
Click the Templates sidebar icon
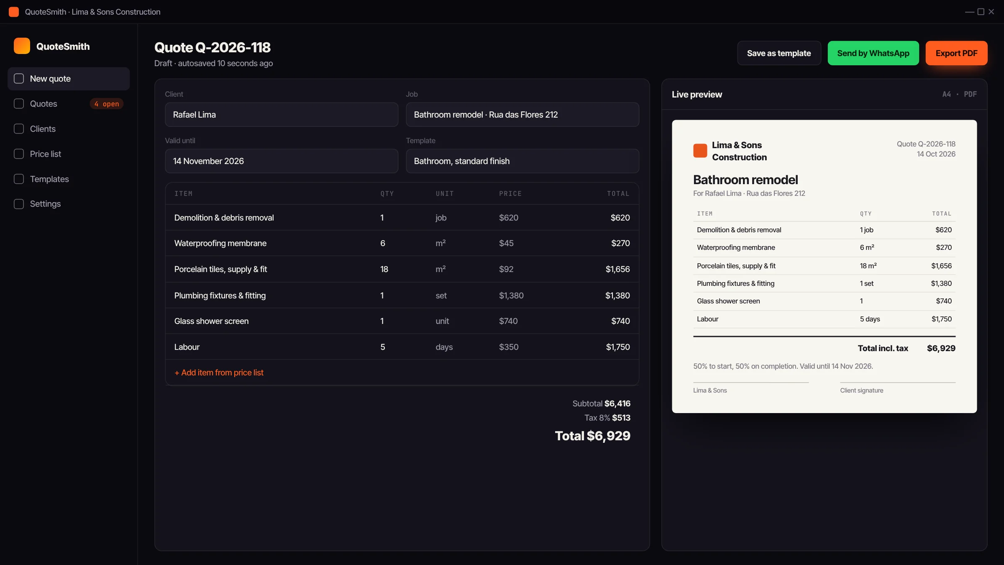click(19, 179)
